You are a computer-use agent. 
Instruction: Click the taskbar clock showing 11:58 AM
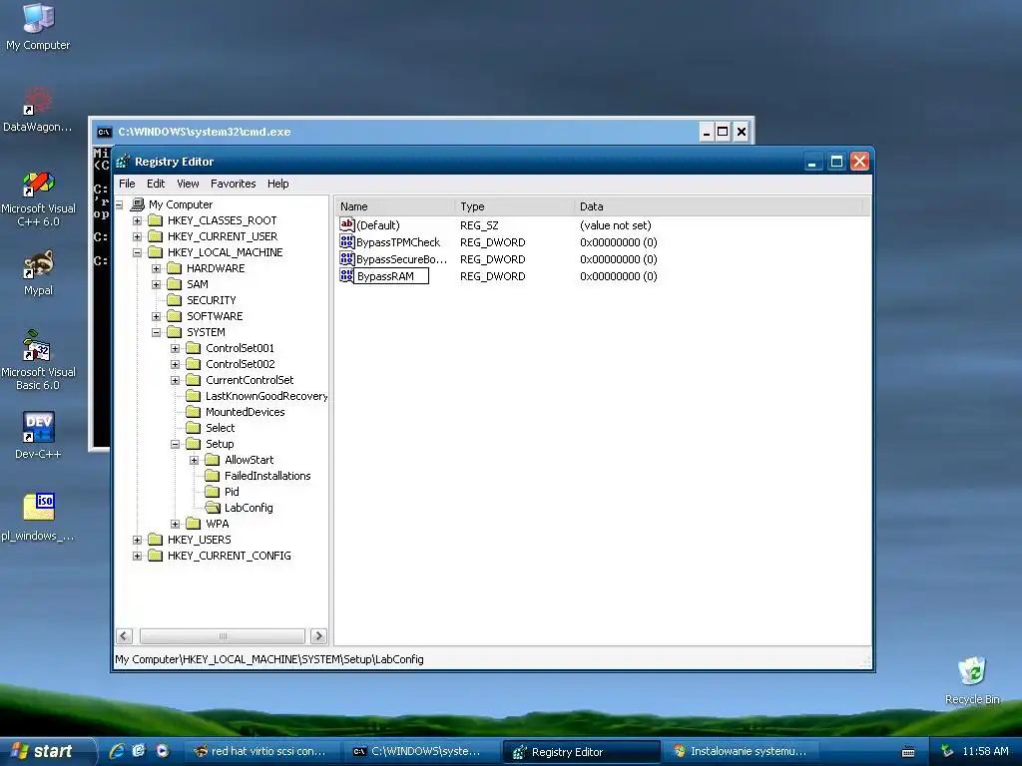pyautogui.click(x=985, y=751)
